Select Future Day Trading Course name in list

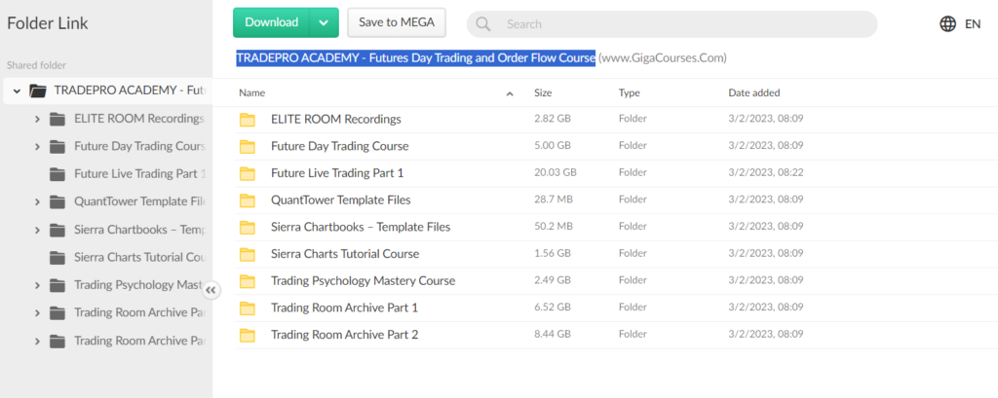coord(340,146)
